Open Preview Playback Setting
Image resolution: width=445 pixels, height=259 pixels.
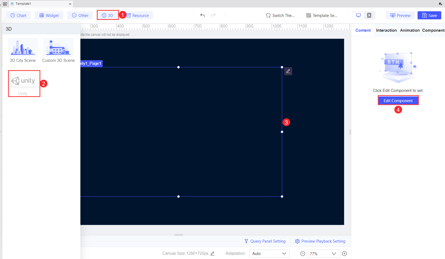320,241
